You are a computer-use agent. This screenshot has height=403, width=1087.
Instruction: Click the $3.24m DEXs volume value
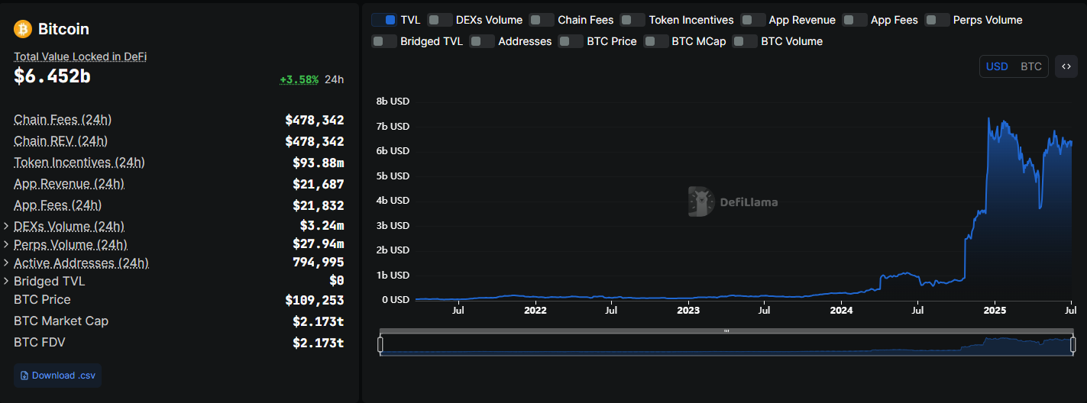click(x=322, y=227)
